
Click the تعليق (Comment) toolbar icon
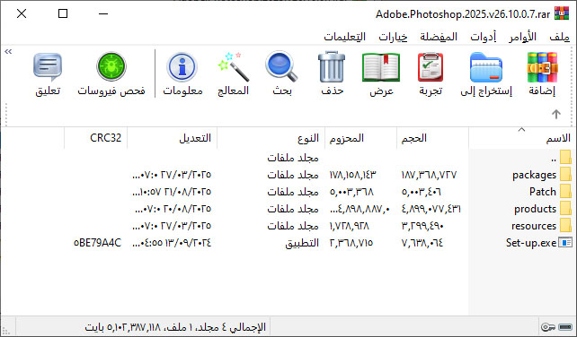pyautogui.click(x=48, y=67)
